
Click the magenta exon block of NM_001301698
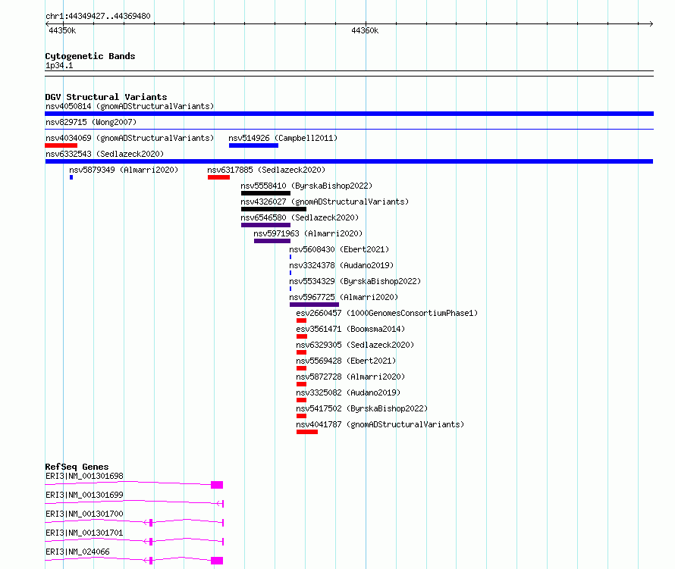pyautogui.click(x=217, y=485)
